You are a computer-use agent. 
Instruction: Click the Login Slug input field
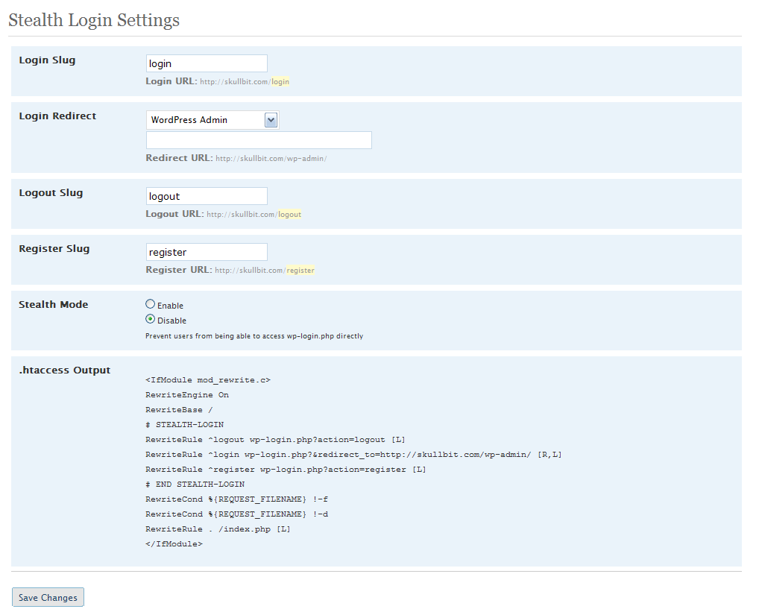tap(207, 63)
